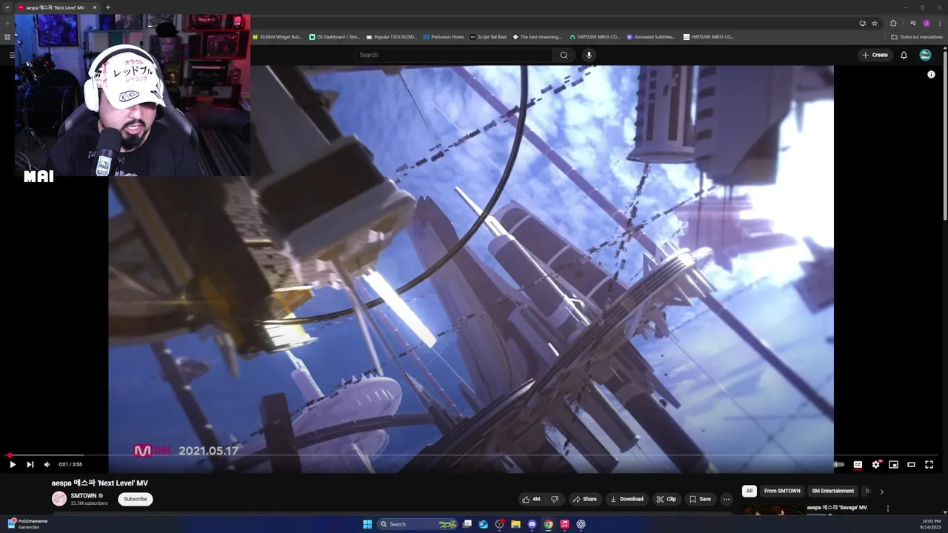Open aespa 'Savage' MV recommendation

pos(837,508)
